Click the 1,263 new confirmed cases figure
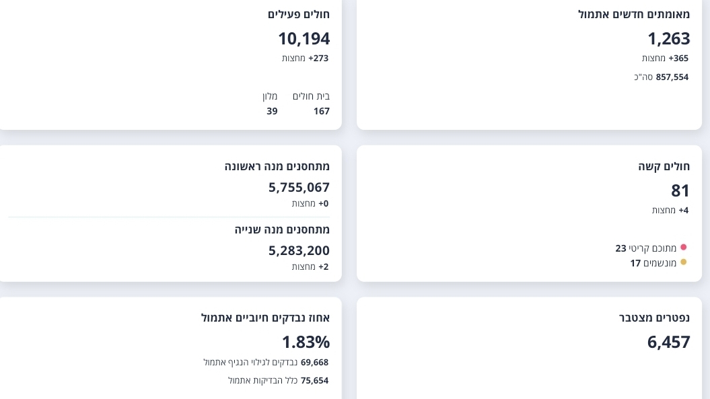Image resolution: width=710 pixels, height=399 pixels. coord(668,38)
